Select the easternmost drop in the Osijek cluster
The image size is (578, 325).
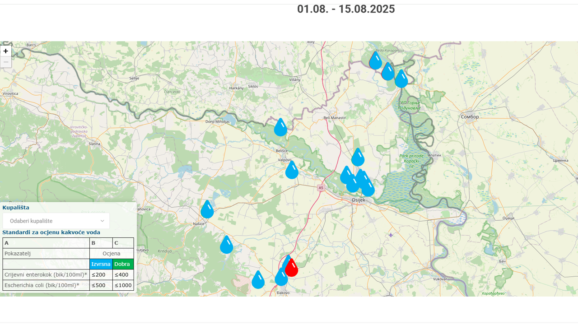[368, 187]
